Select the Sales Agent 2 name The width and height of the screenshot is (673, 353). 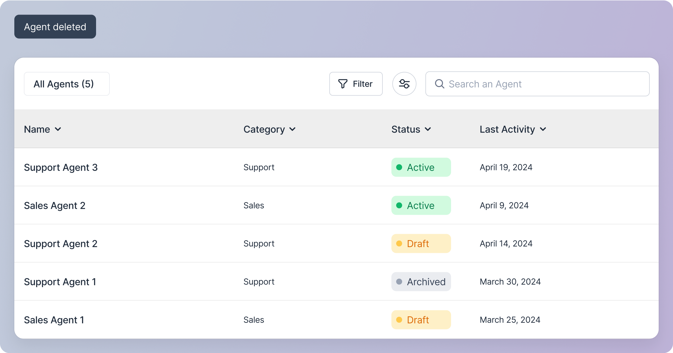55,206
